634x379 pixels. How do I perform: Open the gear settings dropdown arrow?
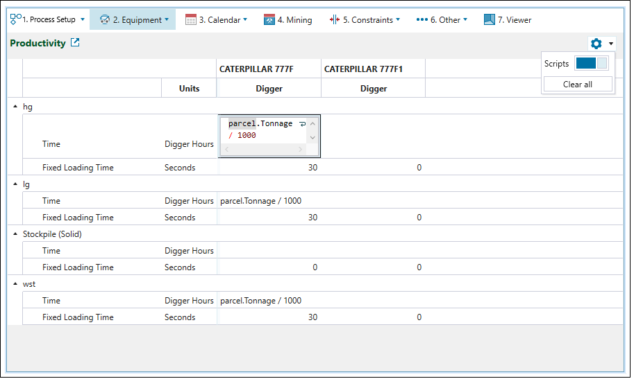click(x=611, y=44)
